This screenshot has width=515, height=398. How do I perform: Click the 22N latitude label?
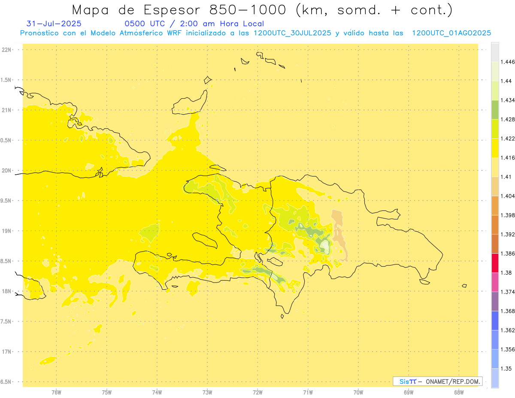point(7,50)
